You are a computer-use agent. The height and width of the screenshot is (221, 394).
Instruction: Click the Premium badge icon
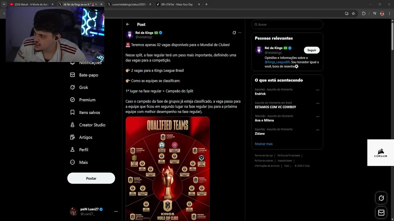point(72,100)
